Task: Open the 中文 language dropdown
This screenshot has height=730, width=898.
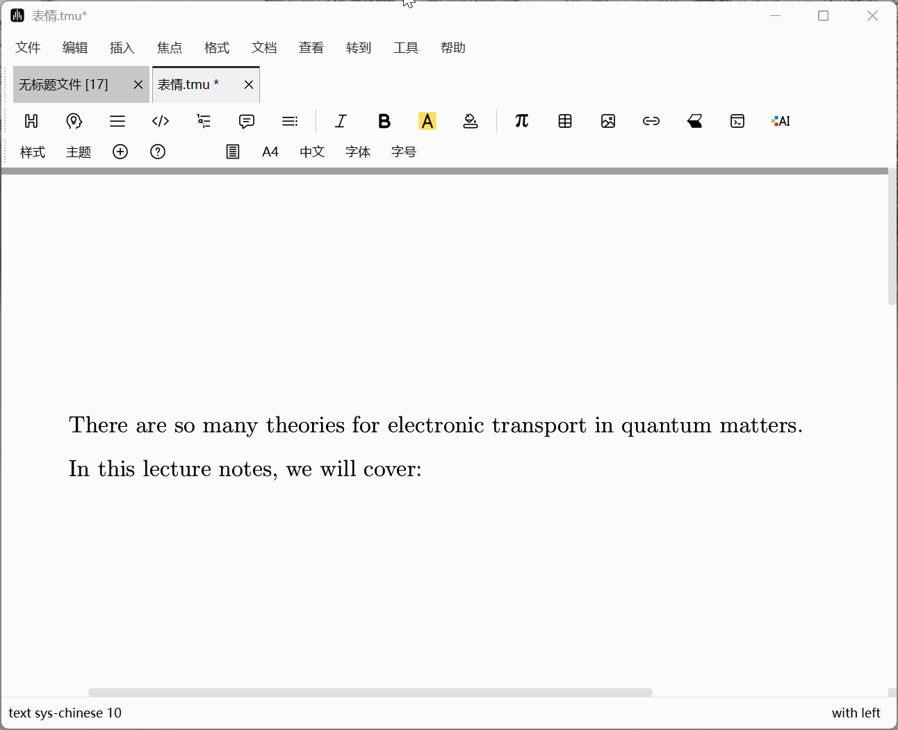Action: (x=312, y=152)
